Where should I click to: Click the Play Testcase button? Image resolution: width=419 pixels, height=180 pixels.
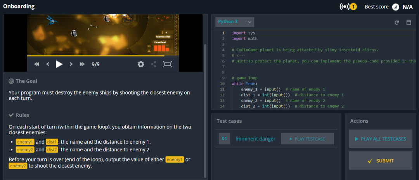pos(307,139)
